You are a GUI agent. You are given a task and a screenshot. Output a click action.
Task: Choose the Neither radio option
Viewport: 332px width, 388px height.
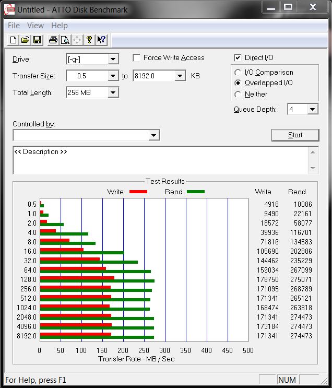click(238, 95)
